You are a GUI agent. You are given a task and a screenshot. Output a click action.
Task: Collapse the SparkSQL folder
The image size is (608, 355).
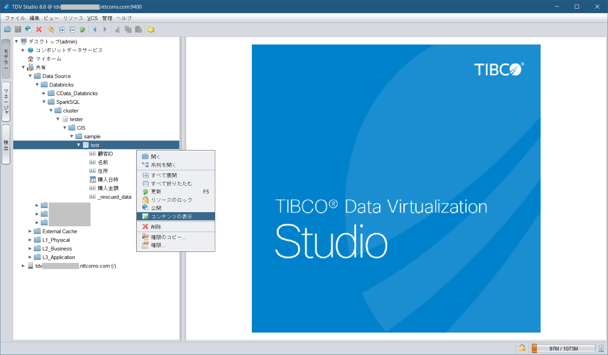pos(44,102)
